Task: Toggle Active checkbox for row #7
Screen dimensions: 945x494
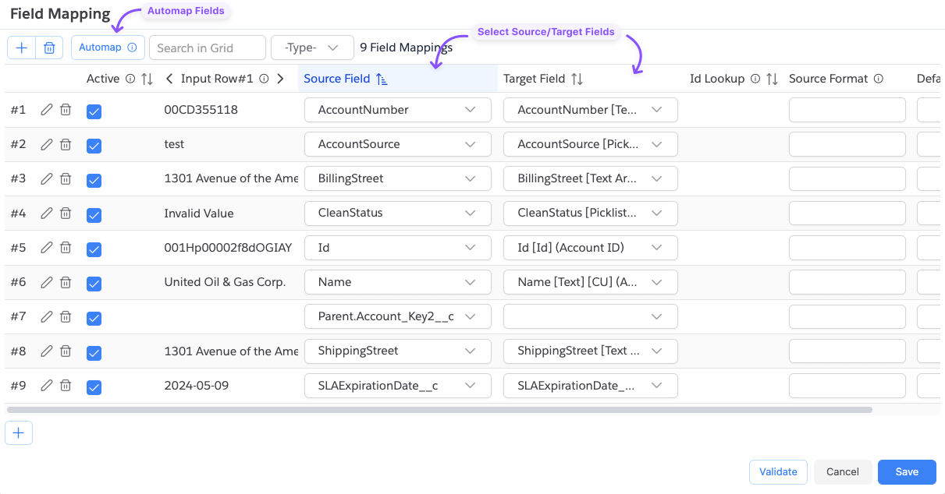Action: click(x=94, y=318)
